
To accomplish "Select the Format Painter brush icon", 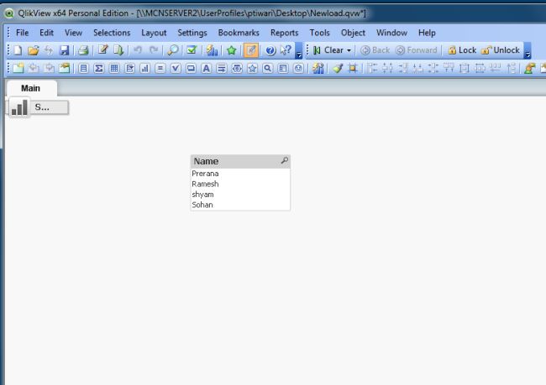I will (337, 68).
